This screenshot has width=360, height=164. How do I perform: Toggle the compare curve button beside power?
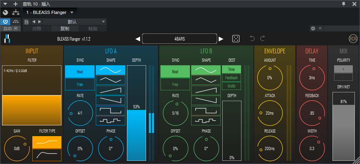click(16, 22)
